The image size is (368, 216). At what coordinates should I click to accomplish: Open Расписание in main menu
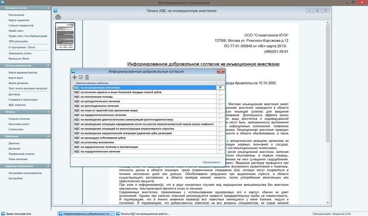tap(16, 15)
